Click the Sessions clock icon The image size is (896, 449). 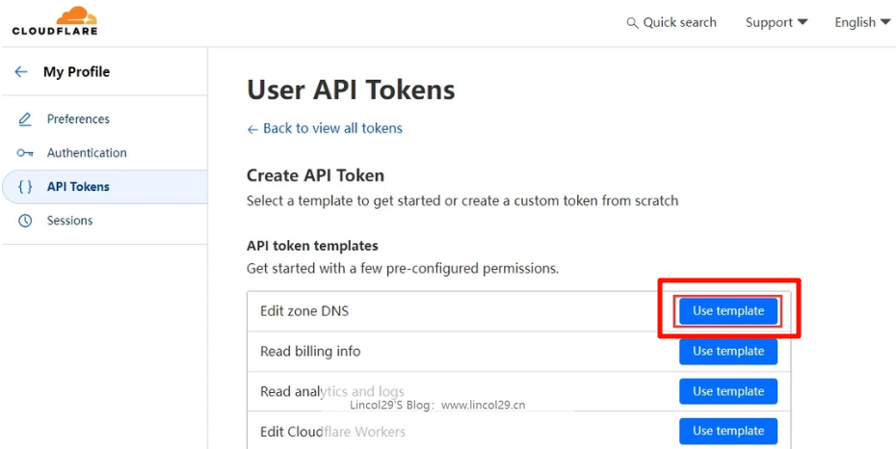(x=25, y=221)
